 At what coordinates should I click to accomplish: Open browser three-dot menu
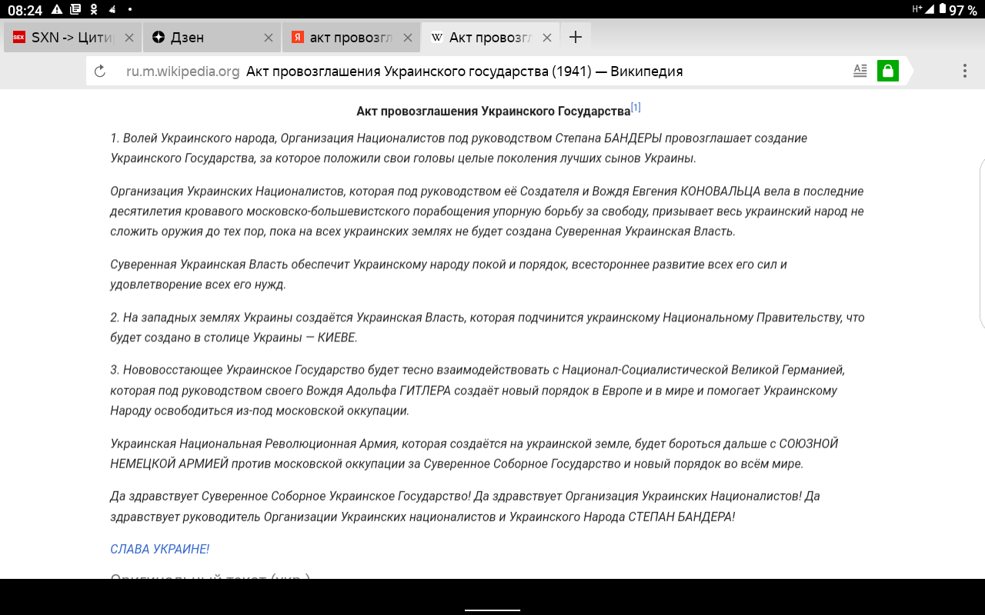(x=965, y=71)
